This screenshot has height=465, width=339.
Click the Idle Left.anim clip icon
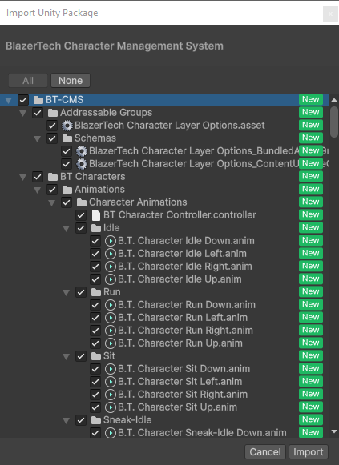111,254
